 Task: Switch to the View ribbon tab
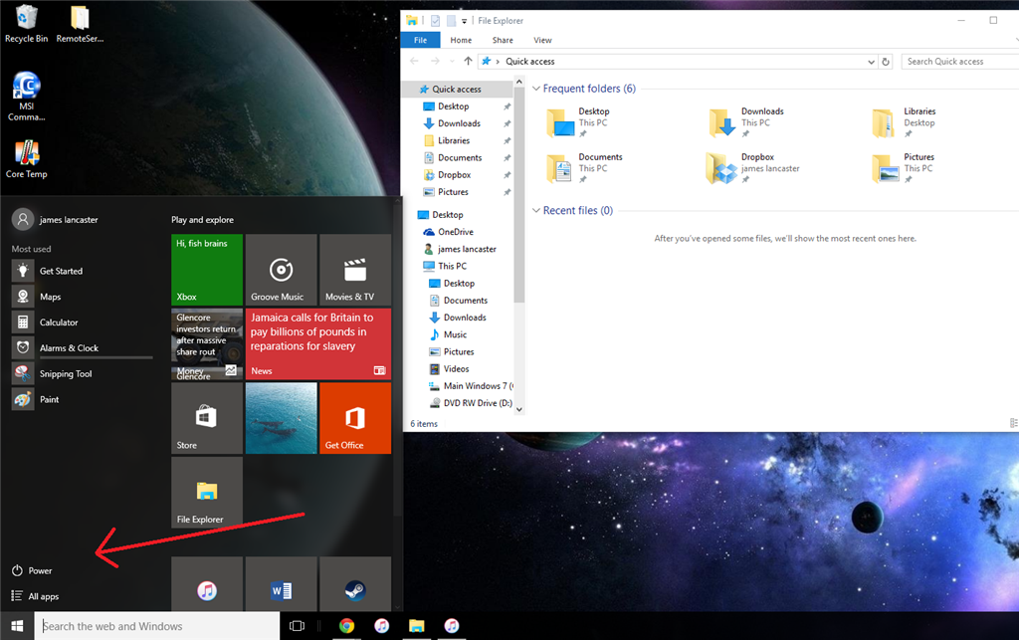click(x=542, y=40)
